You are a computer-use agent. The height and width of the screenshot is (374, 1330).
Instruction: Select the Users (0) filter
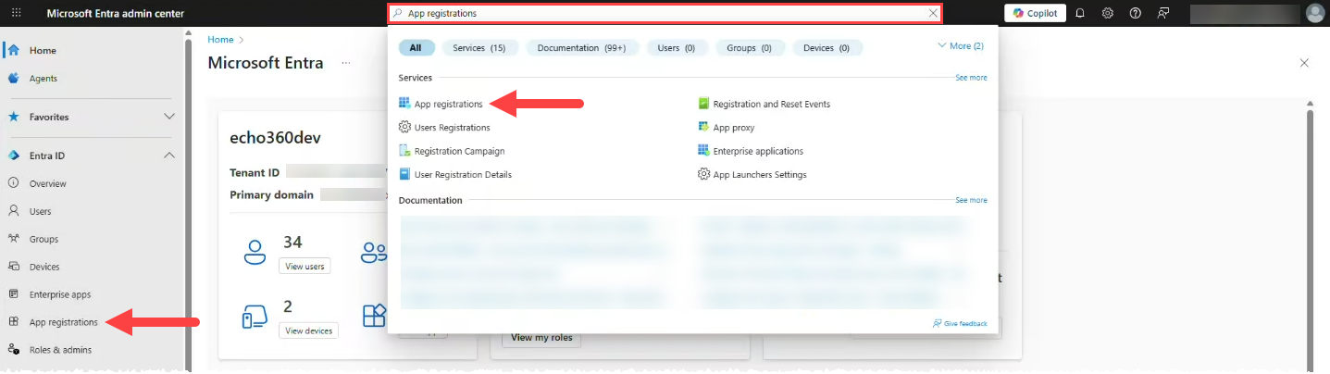click(x=676, y=47)
